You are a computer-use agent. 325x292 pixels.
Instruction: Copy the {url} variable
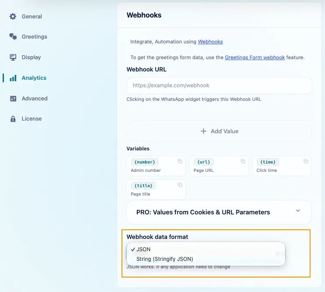point(243,161)
